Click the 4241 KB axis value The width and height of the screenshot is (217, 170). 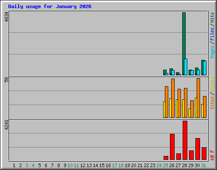pyautogui.click(x=6, y=125)
